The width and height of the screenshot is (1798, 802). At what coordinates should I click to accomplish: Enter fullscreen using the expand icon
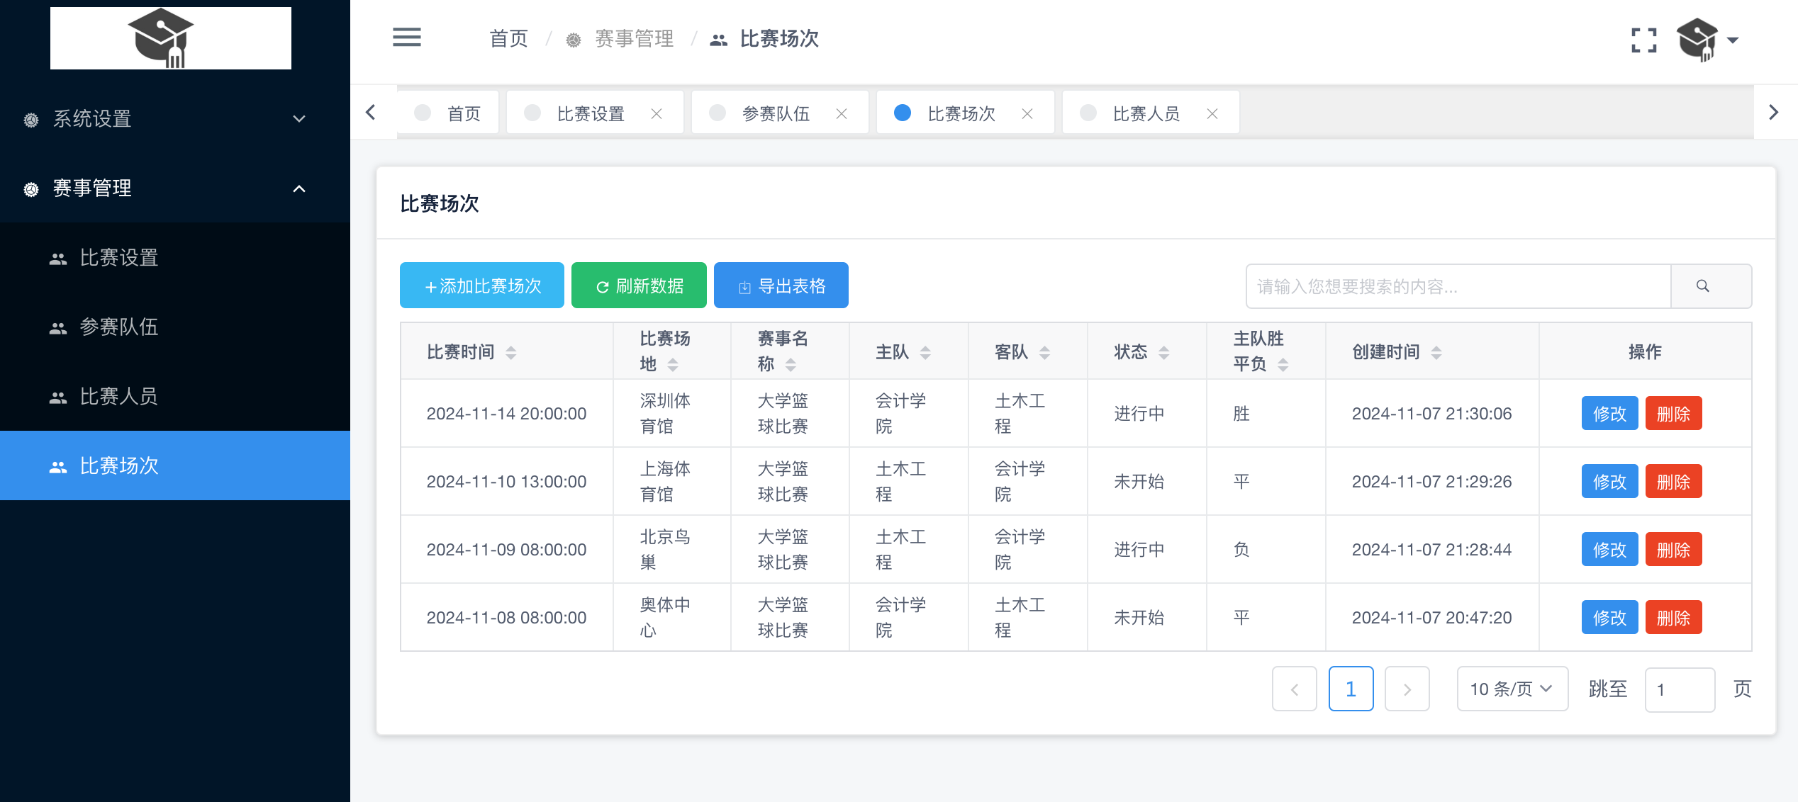point(1643,40)
